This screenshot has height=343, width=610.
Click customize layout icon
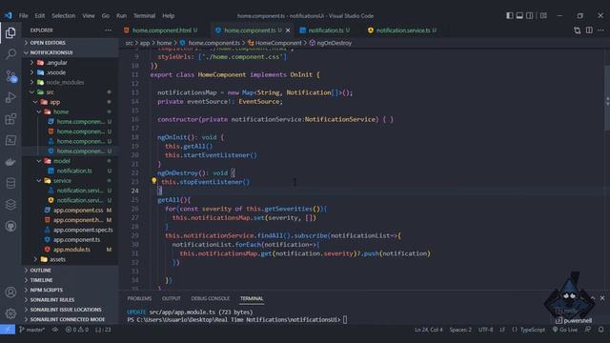pos(543,15)
